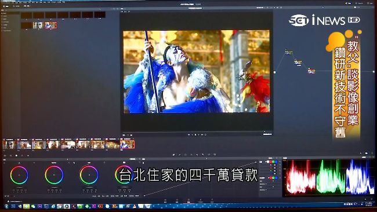Image resolution: width=377 pixels, height=212 pixels.
Task: Select the red-bordered gallery still thumbnail
Action: [x=50, y=25]
